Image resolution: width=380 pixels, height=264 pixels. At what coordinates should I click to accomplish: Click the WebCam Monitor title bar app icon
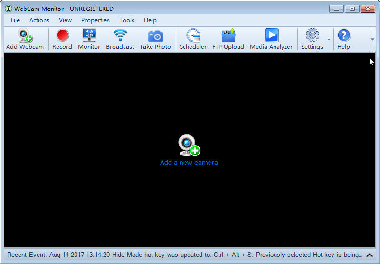click(9, 9)
